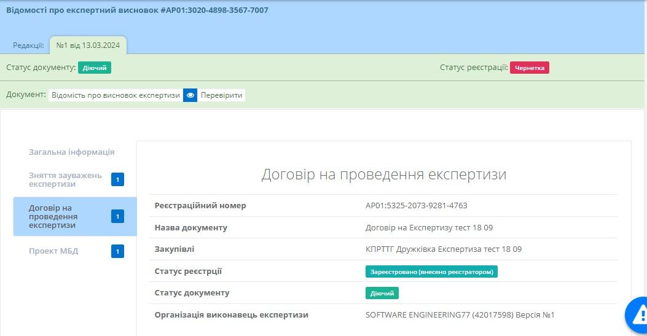Click organization SOFTWARE ENGINEERING77 value
The height and width of the screenshot is (336, 647).
point(460,315)
